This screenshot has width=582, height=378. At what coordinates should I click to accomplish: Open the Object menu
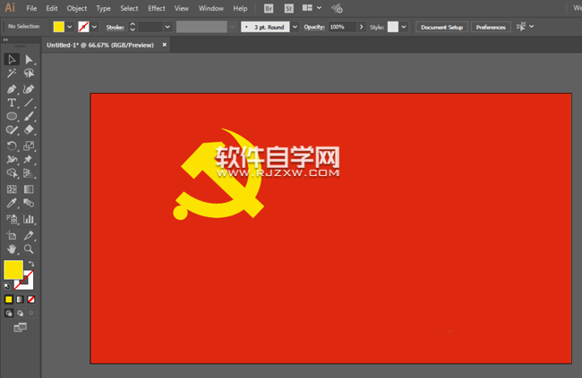tap(77, 8)
